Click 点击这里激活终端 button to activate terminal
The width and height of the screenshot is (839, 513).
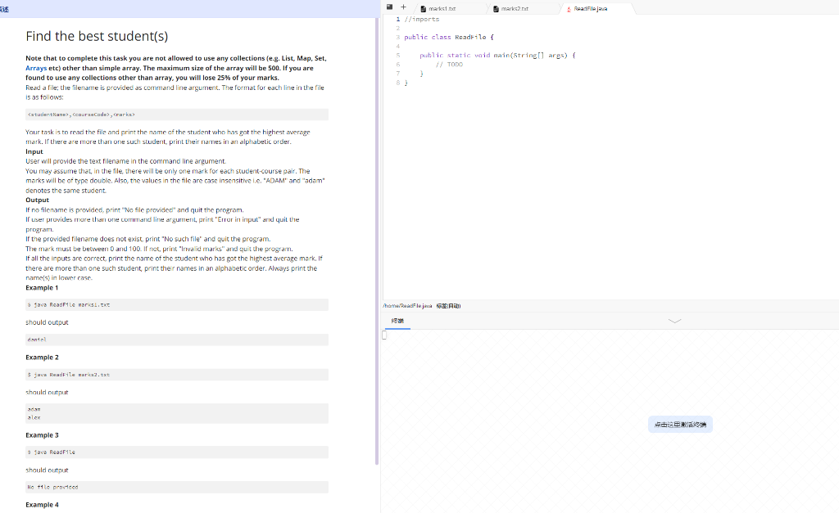click(680, 425)
